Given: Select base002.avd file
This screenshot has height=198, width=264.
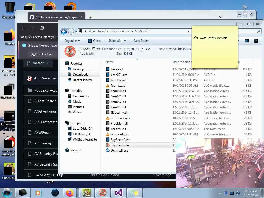Looking at the screenshot, I should tap(119, 80).
